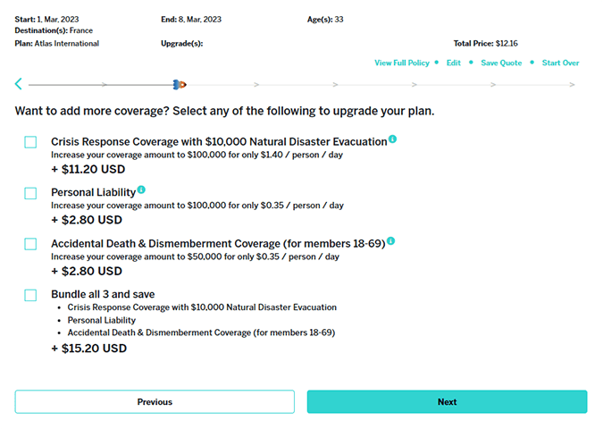Viewport: 603px width, 429px height.
Task: Open info icon for Accidental Death & Dismemberment
Action: click(x=390, y=241)
